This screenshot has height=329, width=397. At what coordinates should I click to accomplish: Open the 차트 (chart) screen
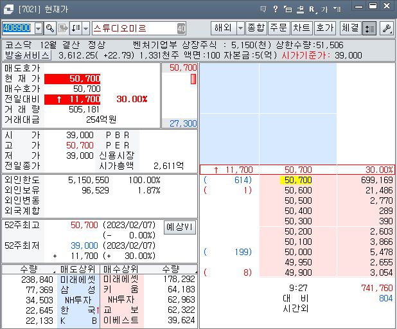tap(302, 28)
